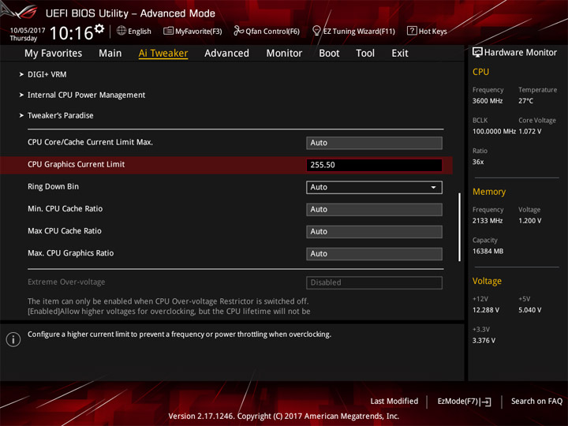Click the EZ Tuning Wizard bulb icon
This screenshot has width=568, height=426.
(316, 31)
